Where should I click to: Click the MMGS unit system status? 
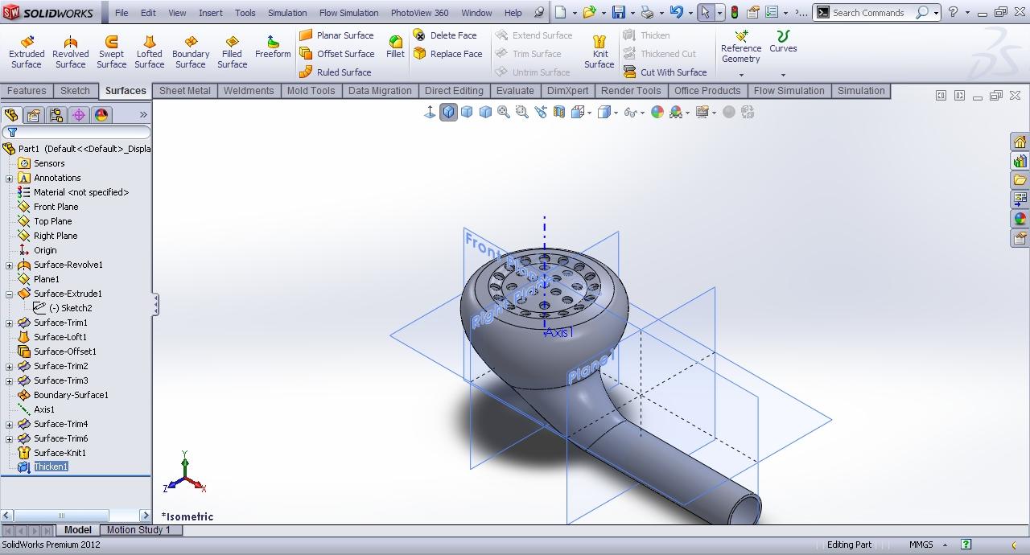click(921, 545)
